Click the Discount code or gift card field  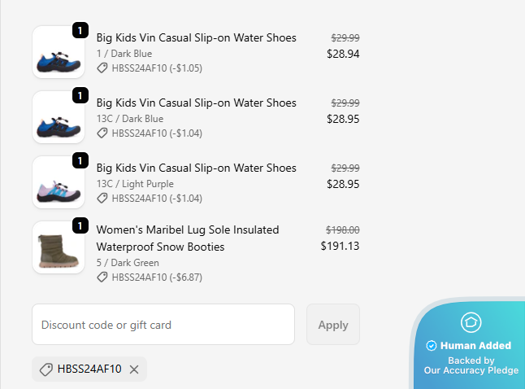pyautogui.click(x=163, y=325)
